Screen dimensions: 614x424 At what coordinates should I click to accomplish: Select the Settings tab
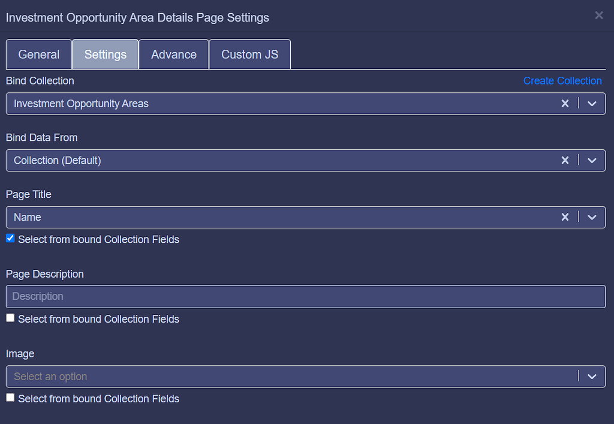click(106, 55)
